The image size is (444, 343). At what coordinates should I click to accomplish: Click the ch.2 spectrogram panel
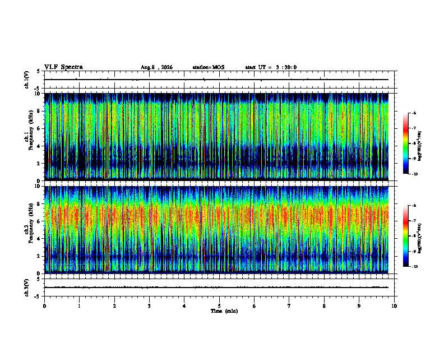(x=216, y=230)
